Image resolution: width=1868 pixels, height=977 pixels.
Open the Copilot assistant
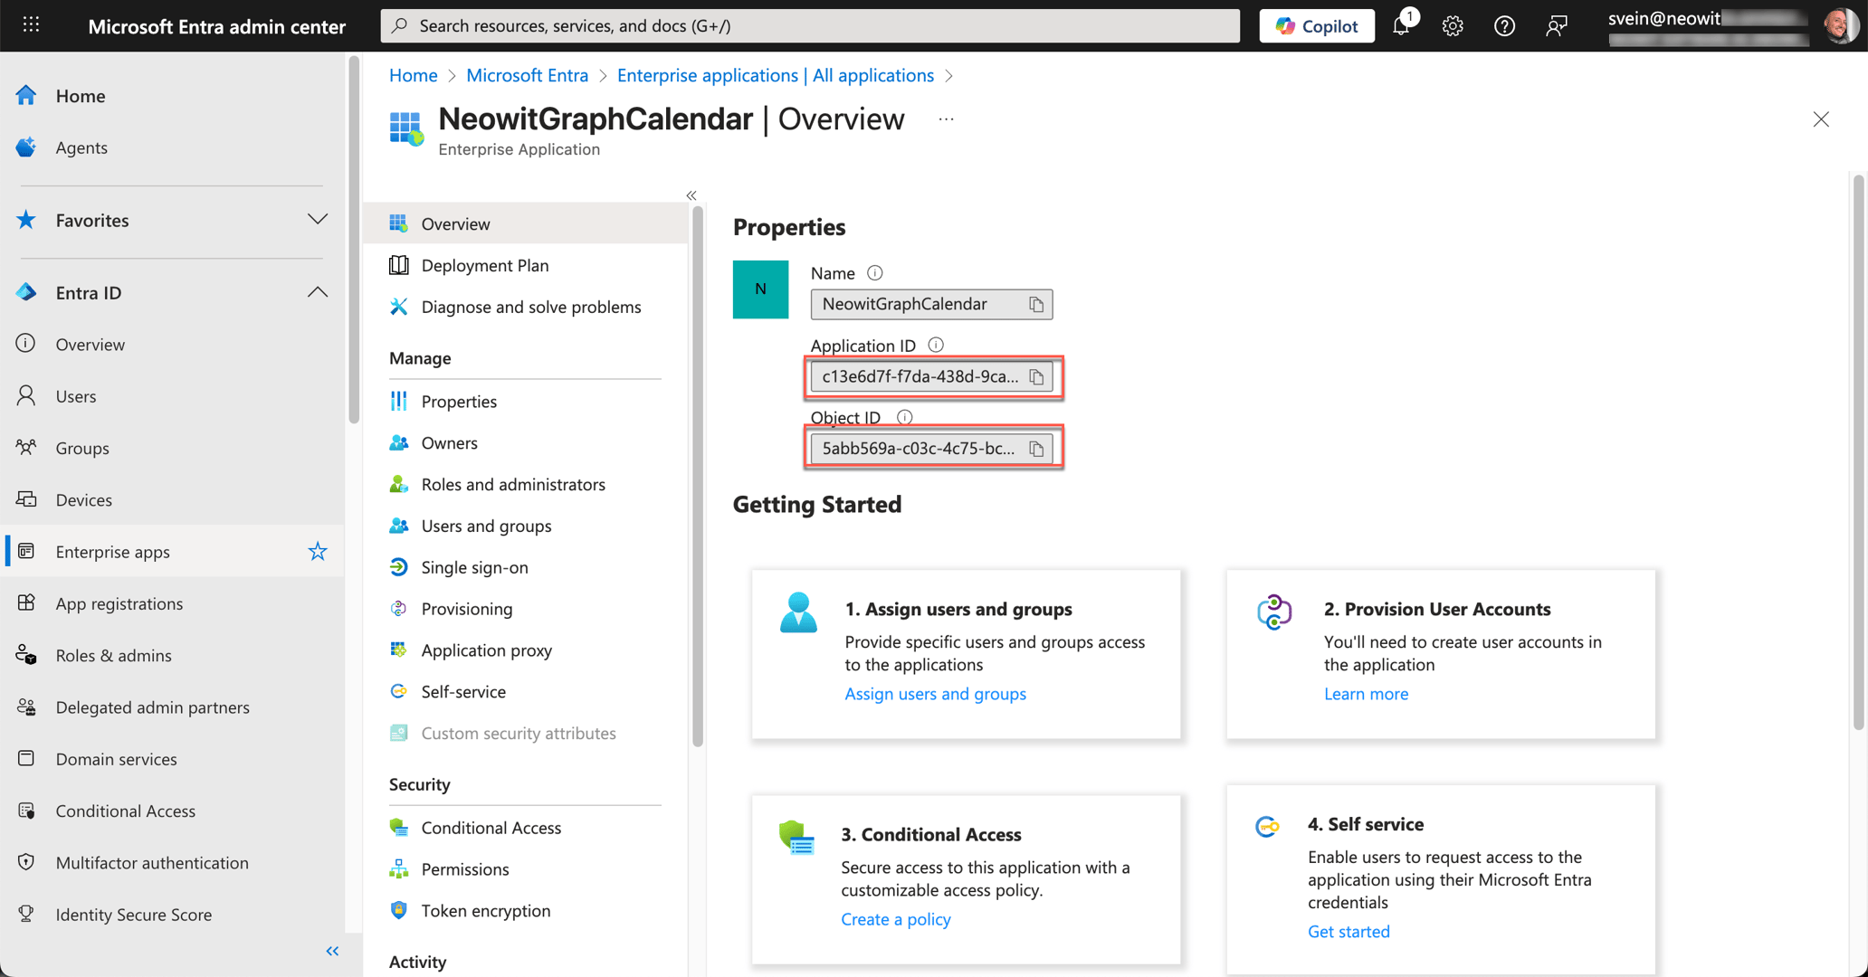(x=1316, y=25)
